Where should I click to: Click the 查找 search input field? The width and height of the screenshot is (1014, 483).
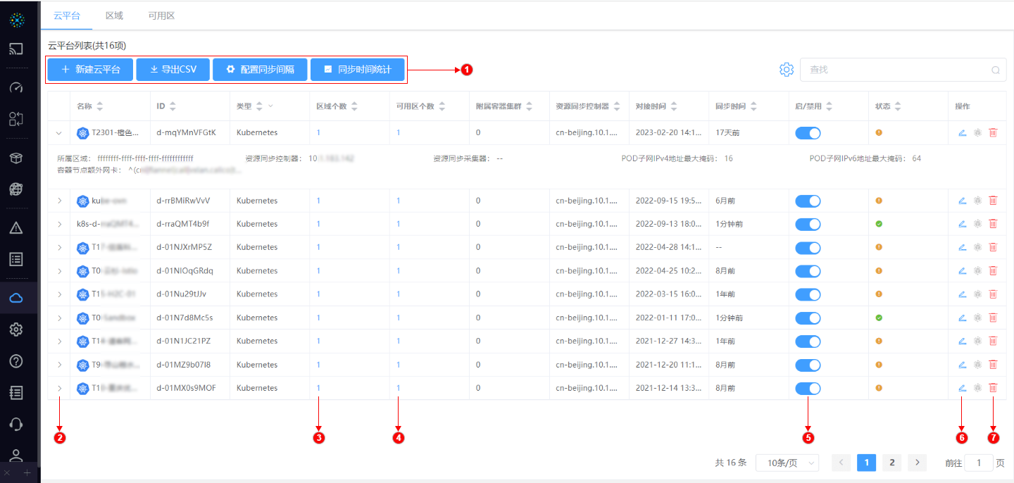[898, 70]
